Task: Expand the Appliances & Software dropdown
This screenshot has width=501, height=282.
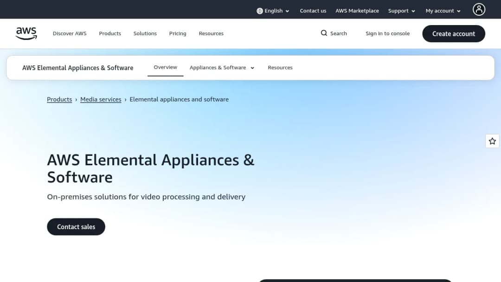Action: 222,68
